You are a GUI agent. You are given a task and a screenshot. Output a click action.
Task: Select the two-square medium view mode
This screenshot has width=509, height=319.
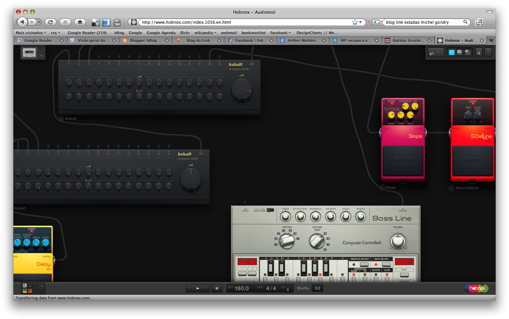pos(460,52)
